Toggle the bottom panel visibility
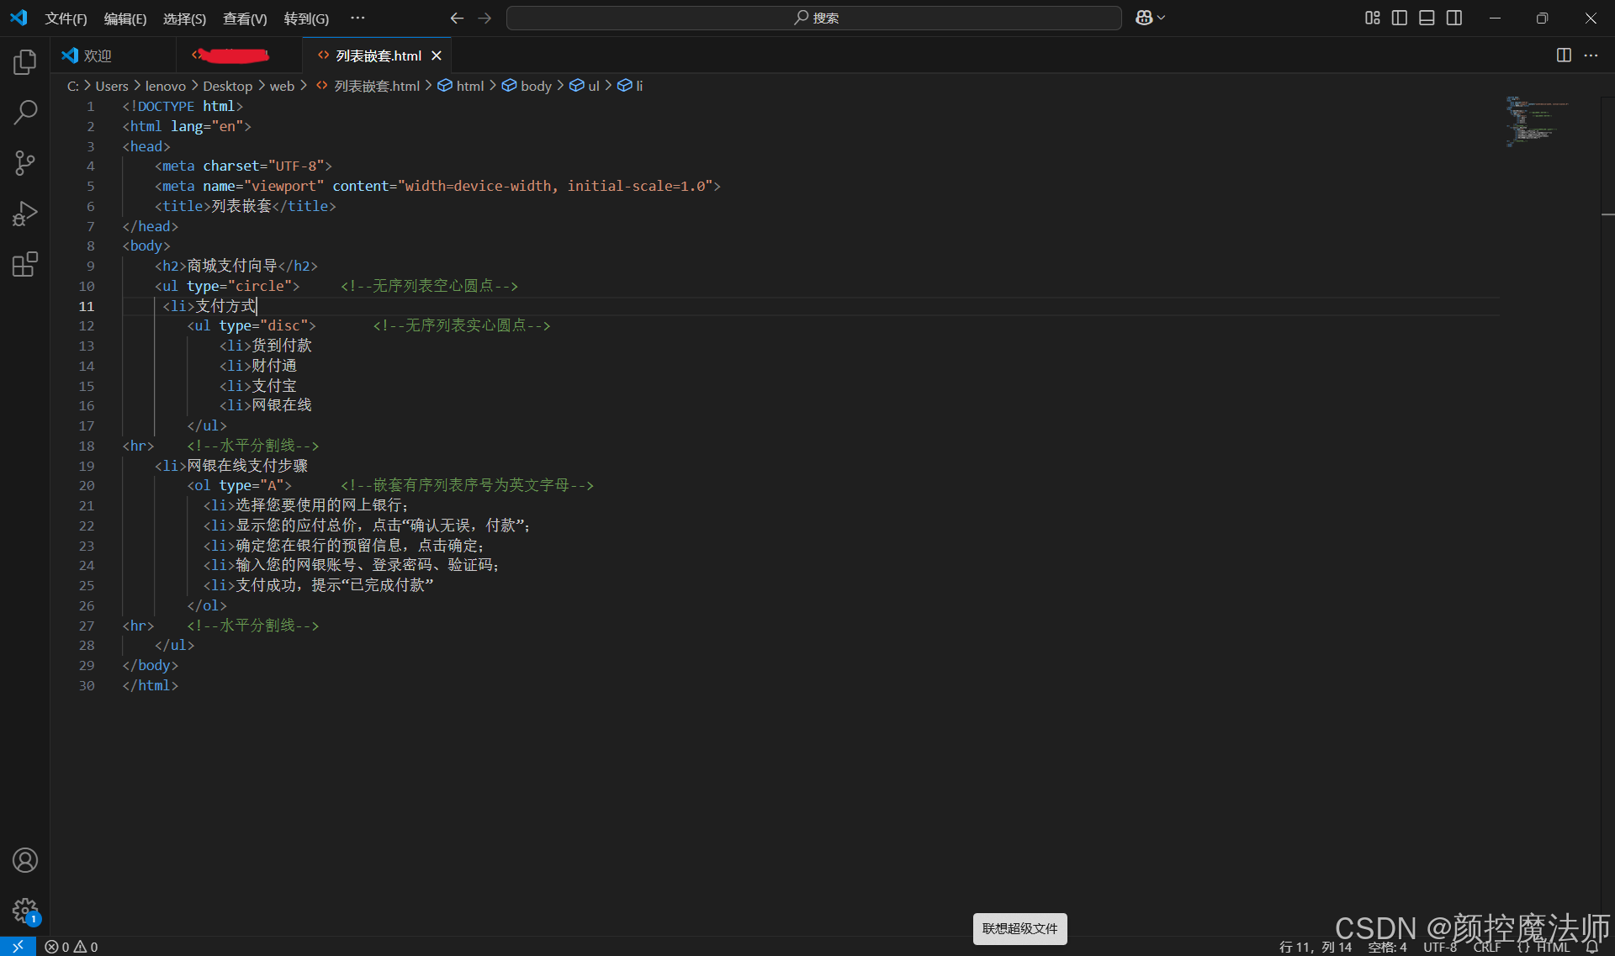This screenshot has width=1615, height=956. [x=1427, y=18]
